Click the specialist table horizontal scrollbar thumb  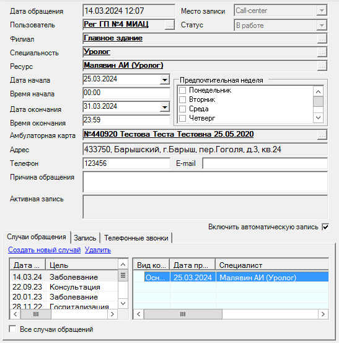(x=183, y=314)
